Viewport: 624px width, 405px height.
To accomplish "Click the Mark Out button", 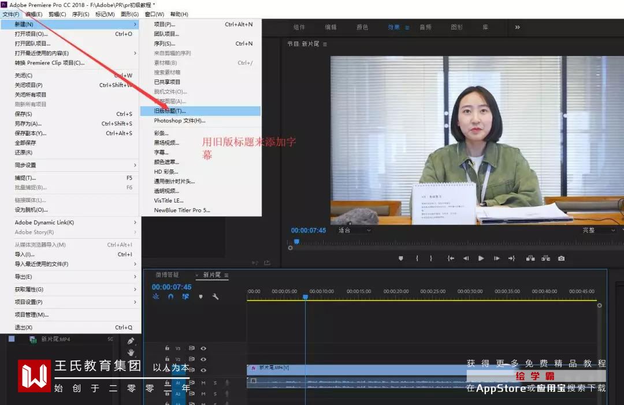I will point(431,258).
